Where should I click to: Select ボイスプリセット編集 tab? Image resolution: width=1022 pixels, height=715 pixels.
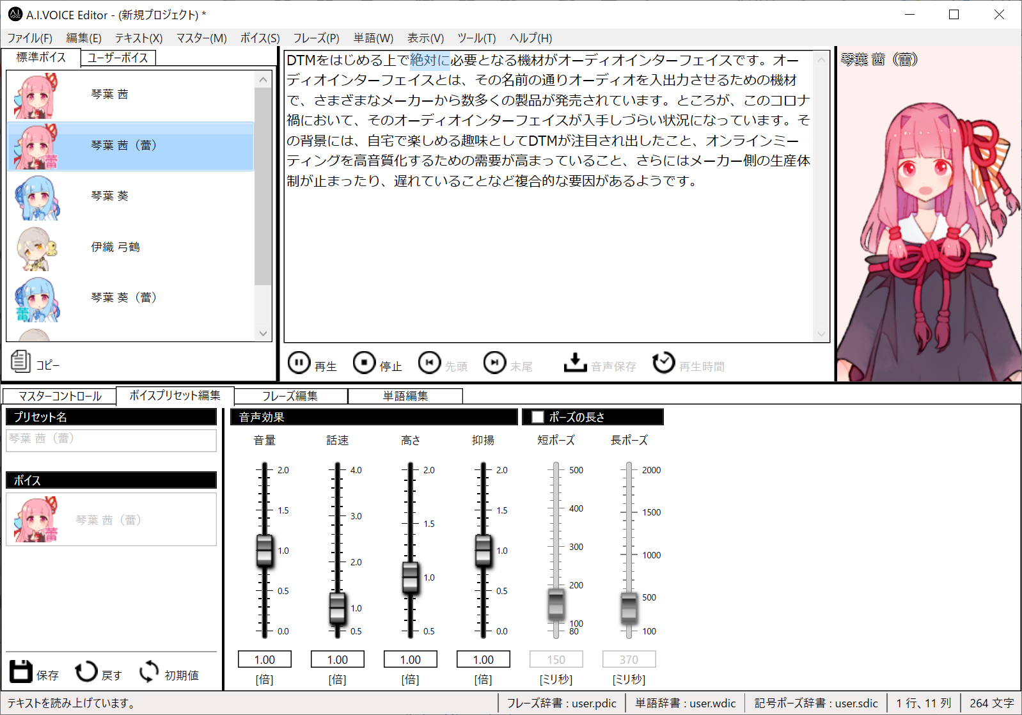click(175, 395)
